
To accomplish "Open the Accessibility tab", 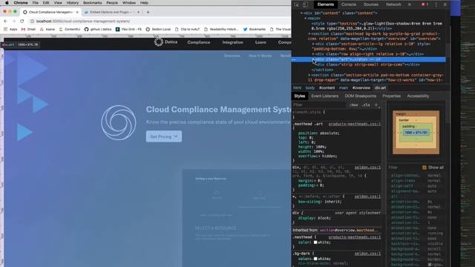I will 418,96.
